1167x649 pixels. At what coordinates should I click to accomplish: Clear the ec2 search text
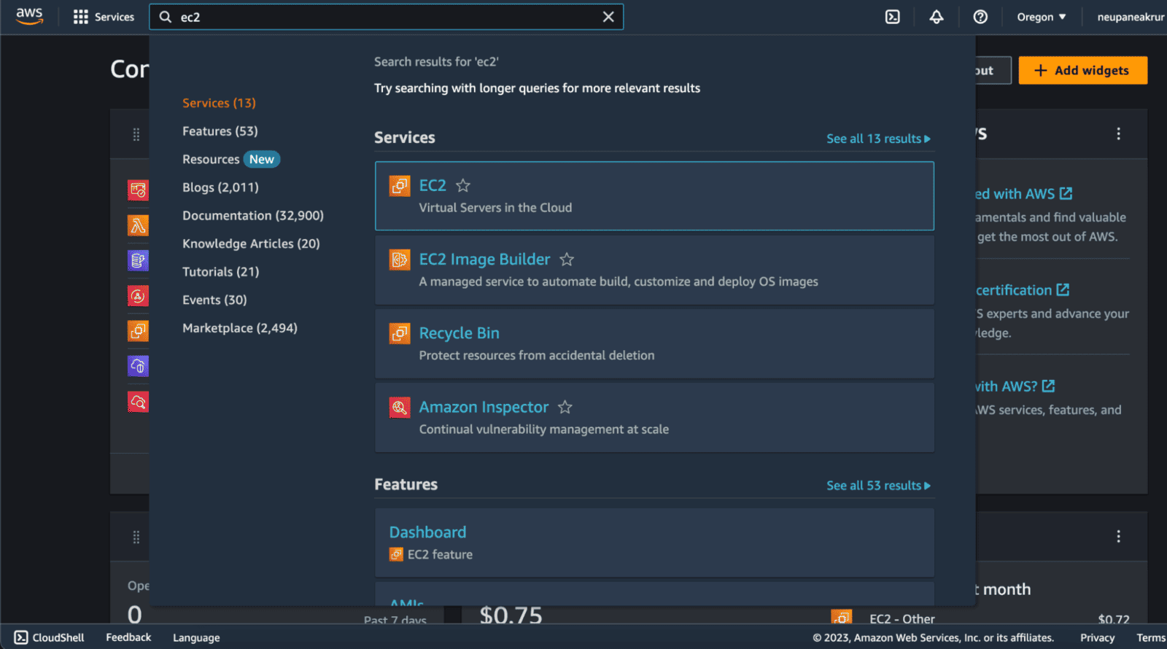click(608, 17)
